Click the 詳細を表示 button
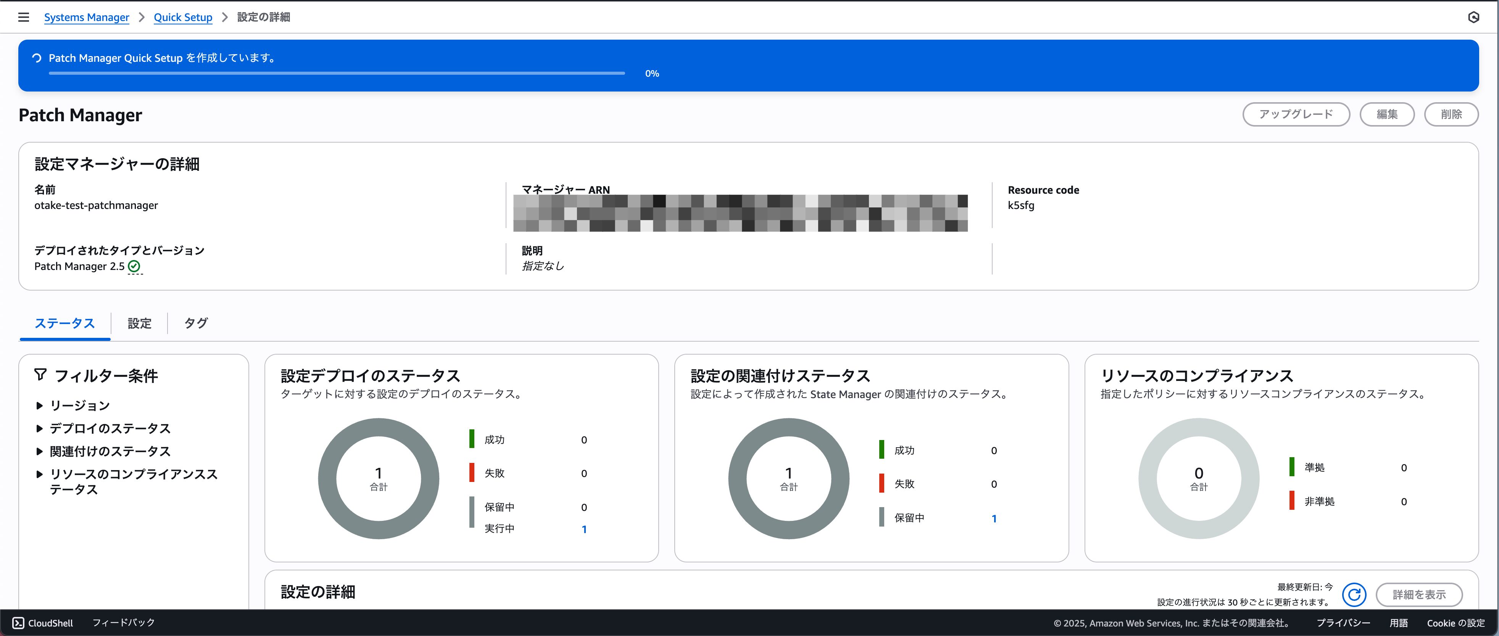 [1419, 594]
